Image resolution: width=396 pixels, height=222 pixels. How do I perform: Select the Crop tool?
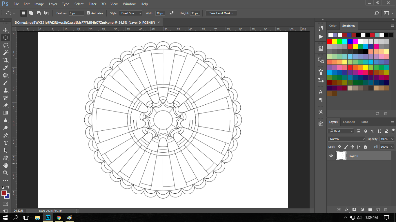(6, 60)
